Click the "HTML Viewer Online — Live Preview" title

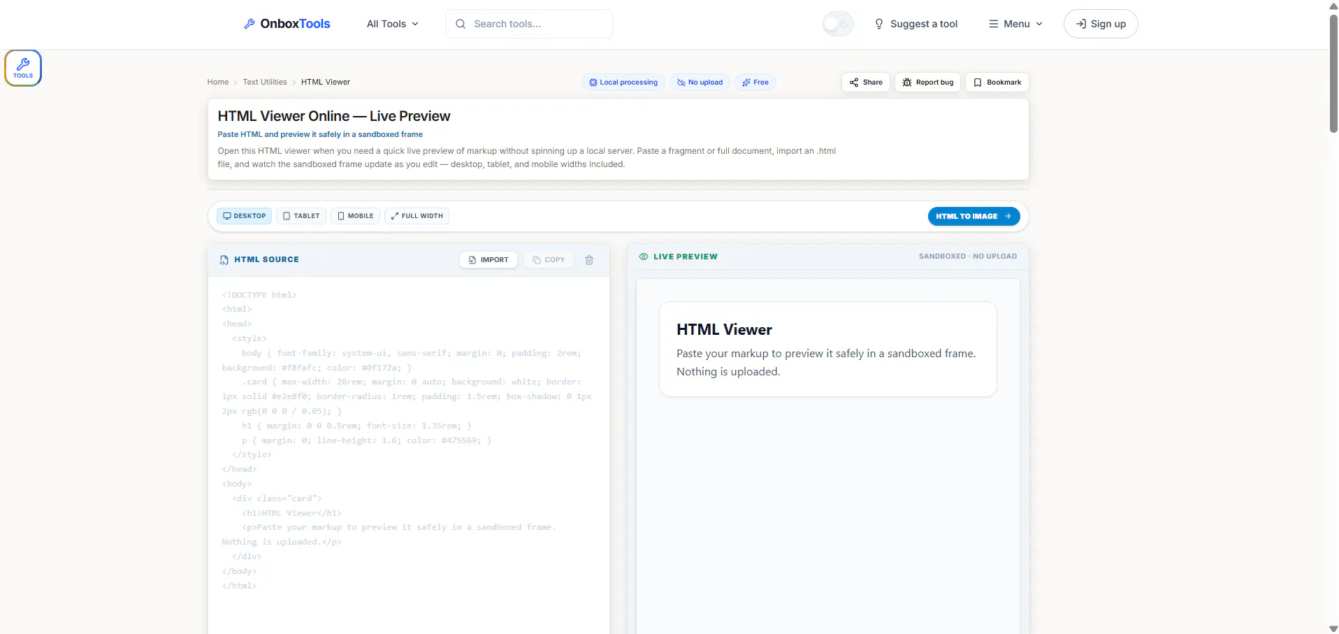point(334,116)
